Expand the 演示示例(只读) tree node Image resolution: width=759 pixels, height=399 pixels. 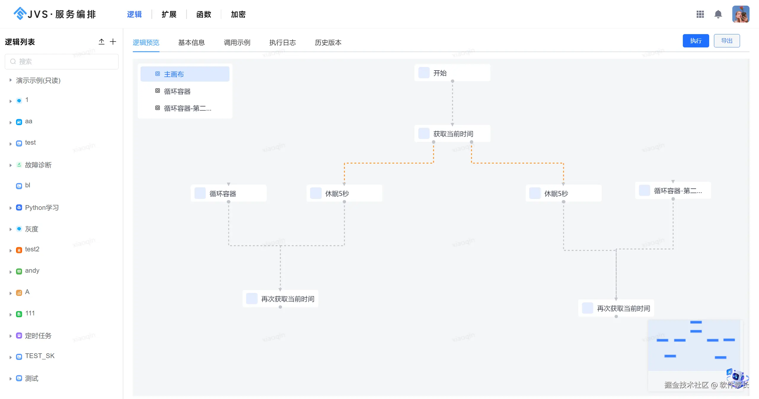(x=10, y=80)
